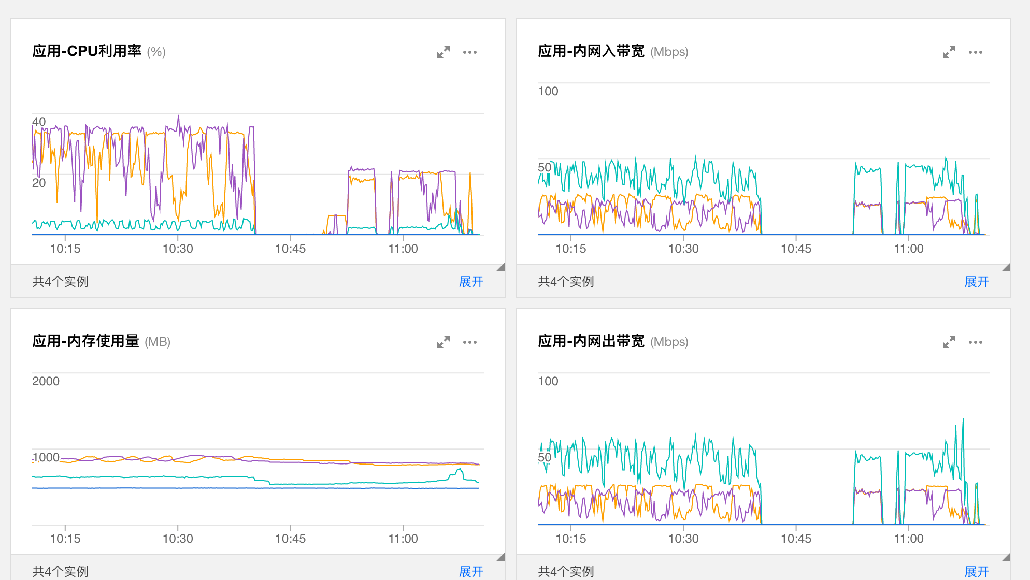This screenshot has height=580, width=1030.
Task: Click 共4个实例 label under CPU利用率 chart
Action: pos(60,282)
